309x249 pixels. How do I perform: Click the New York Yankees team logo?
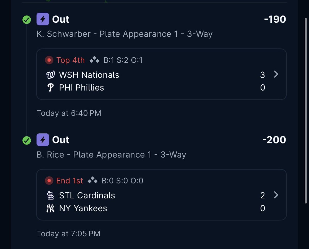click(50, 208)
